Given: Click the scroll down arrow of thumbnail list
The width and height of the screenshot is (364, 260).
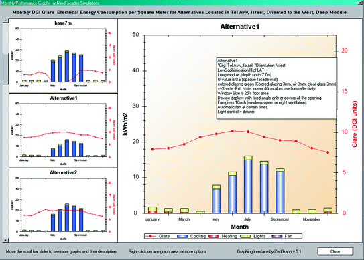Looking at the screenshot, I should (x=5, y=240).
